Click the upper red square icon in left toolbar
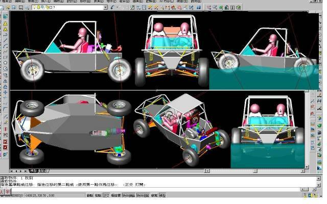327x204 pixels. click(5, 142)
